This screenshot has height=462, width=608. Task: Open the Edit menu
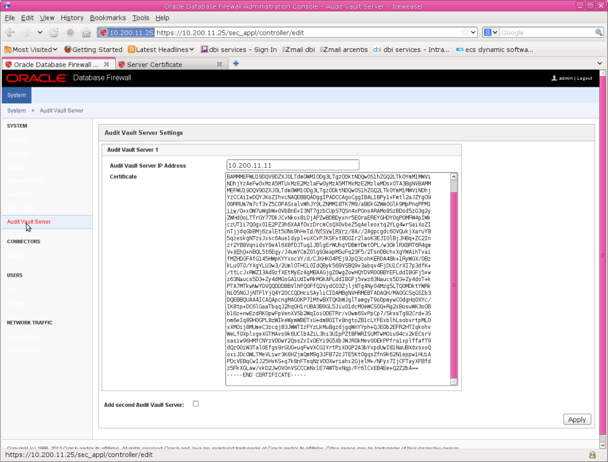click(27, 18)
